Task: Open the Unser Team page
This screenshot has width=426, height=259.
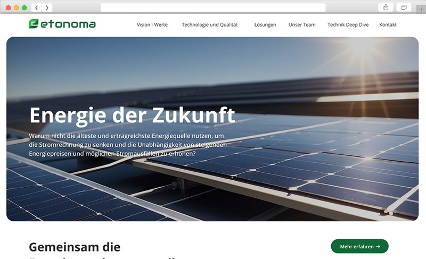Action: [302, 24]
